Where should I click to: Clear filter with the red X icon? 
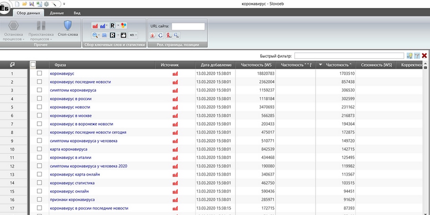point(424,56)
